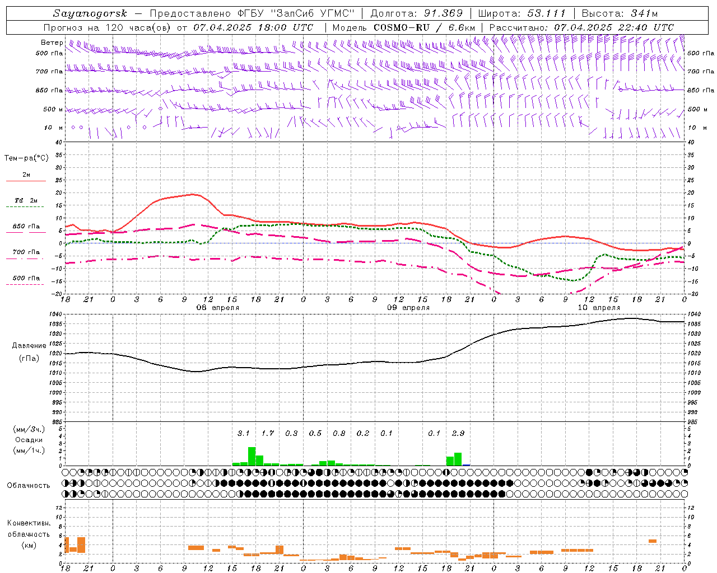Select the 'Конвективн.' convective cloud label
717x573 pixels.
click(29, 523)
